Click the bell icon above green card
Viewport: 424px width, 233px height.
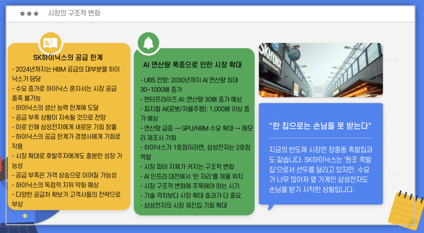(148, 43)
